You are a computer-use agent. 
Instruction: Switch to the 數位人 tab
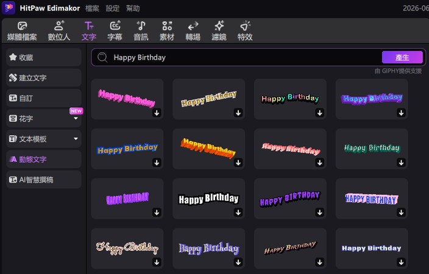(59, 31)
